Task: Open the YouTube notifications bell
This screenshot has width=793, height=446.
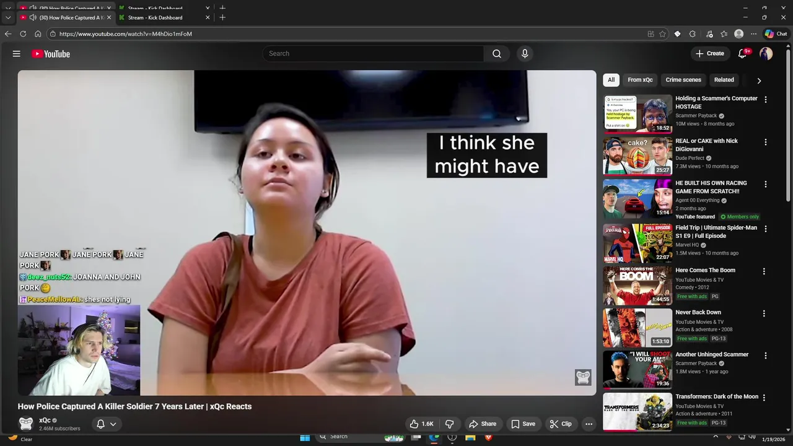Action: pos(742,54)
